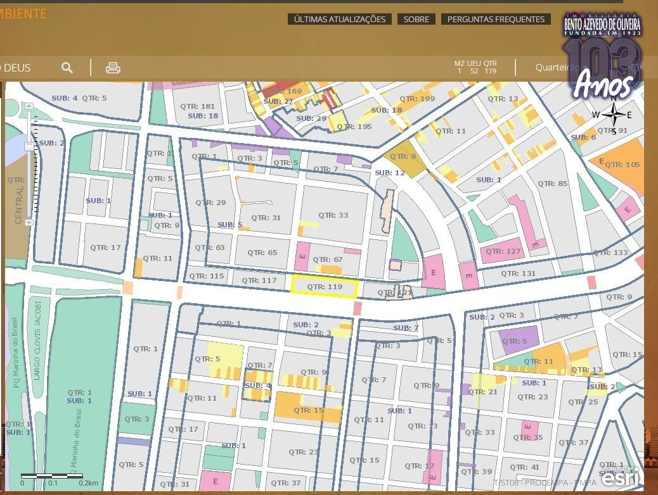Click the QTR: 131 block label
658x495 pixels.
[x=519, y=273]
